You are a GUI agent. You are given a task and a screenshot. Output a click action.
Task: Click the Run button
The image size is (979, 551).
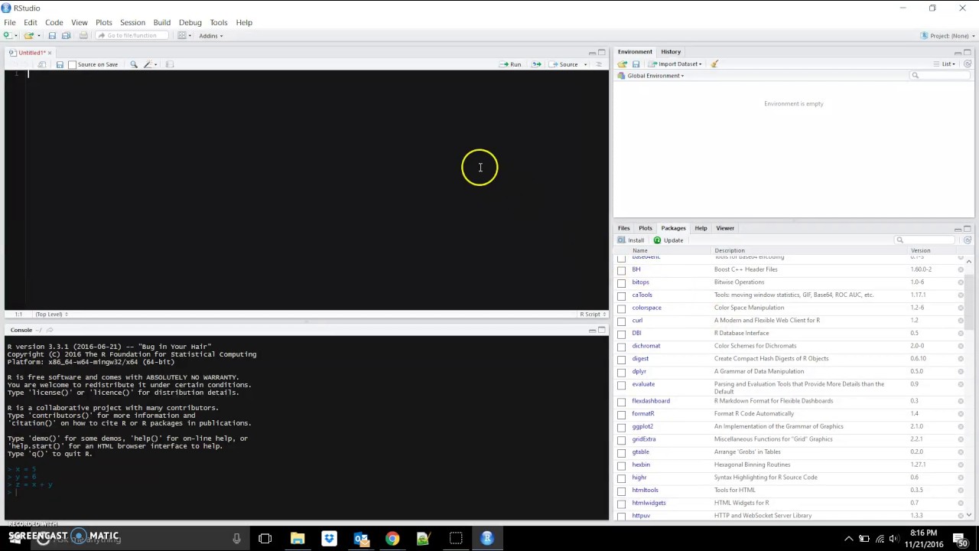pos(510,64)
